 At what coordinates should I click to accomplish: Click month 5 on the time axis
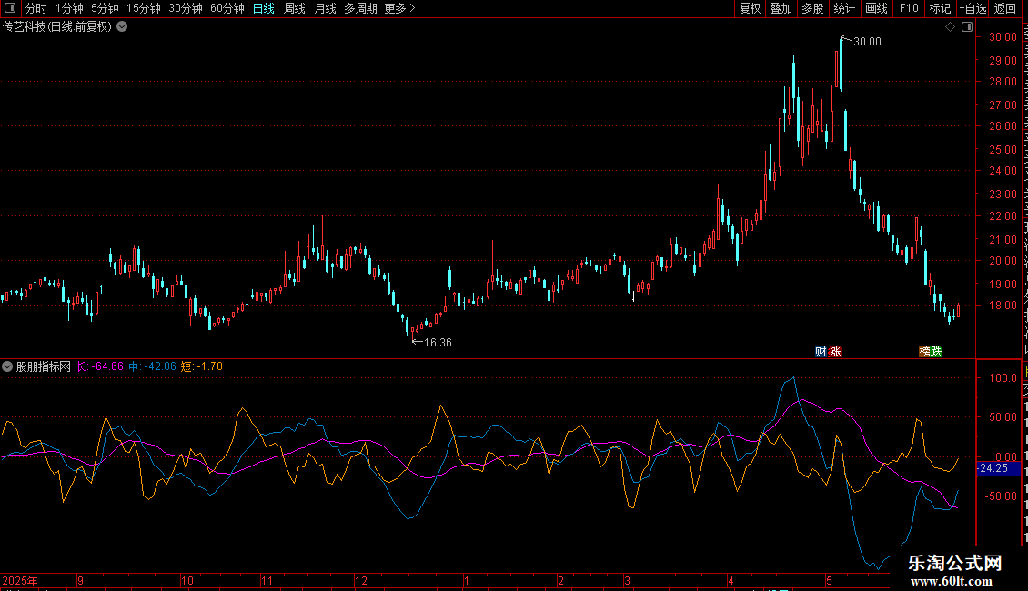[x=829, y=581]
